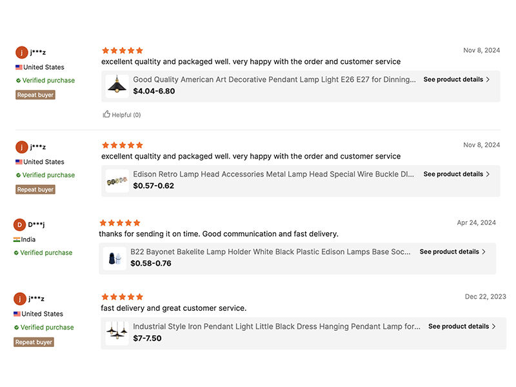Click the Verified purchase checkmark on the Dec 22 review
Screen dimensions: 516x387
point(18,327)
